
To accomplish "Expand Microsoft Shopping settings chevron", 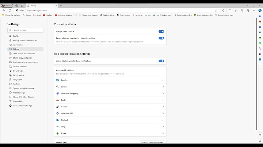I will [x=163, y=94].
